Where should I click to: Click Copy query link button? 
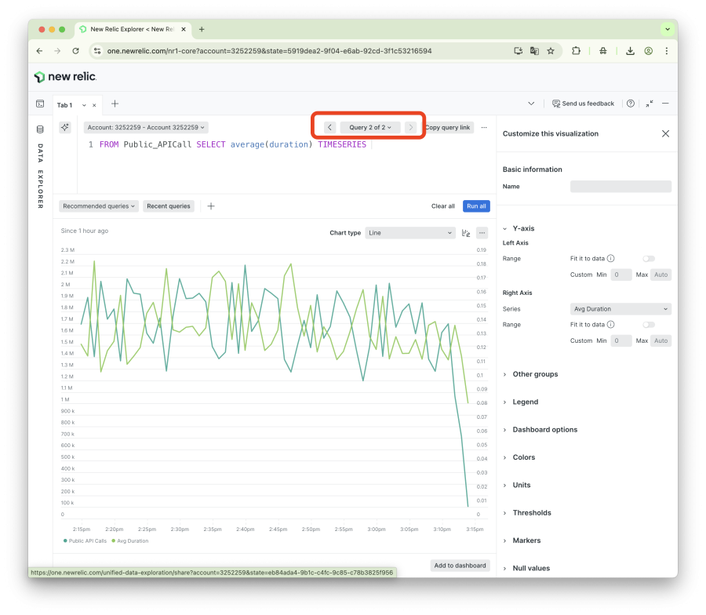448,127
